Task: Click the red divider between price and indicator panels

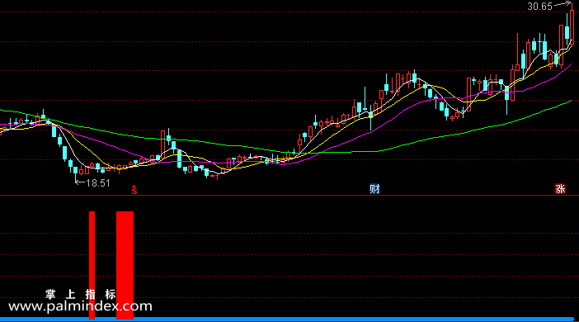Action: point(289,195)
